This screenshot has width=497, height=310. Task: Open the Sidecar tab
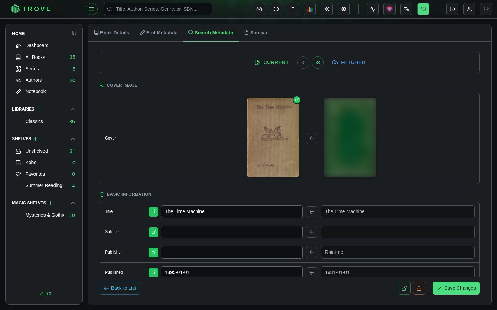(x=256, y=33)
